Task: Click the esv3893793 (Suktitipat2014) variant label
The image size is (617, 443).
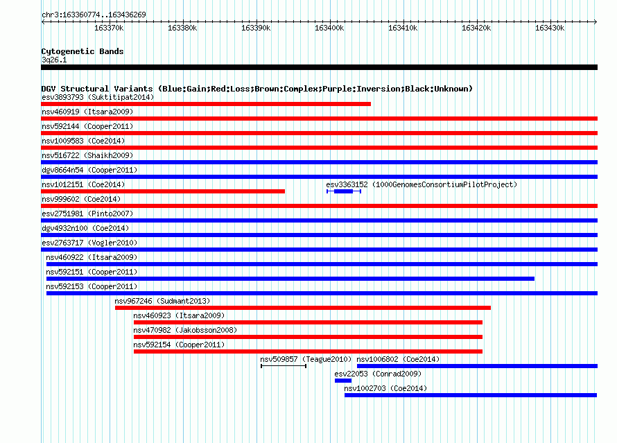Action: tap(98, 97)
